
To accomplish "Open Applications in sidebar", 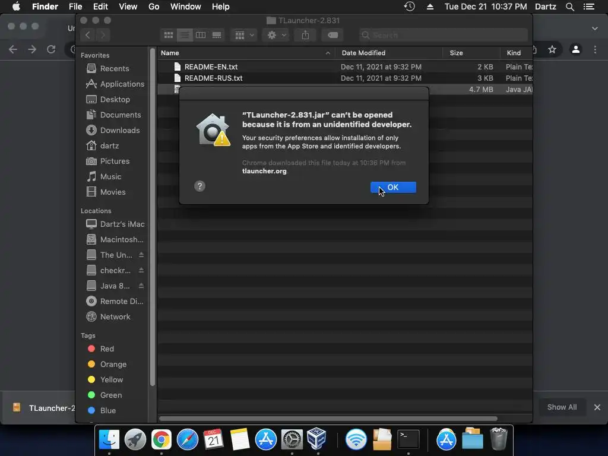I will click(115, 84).
